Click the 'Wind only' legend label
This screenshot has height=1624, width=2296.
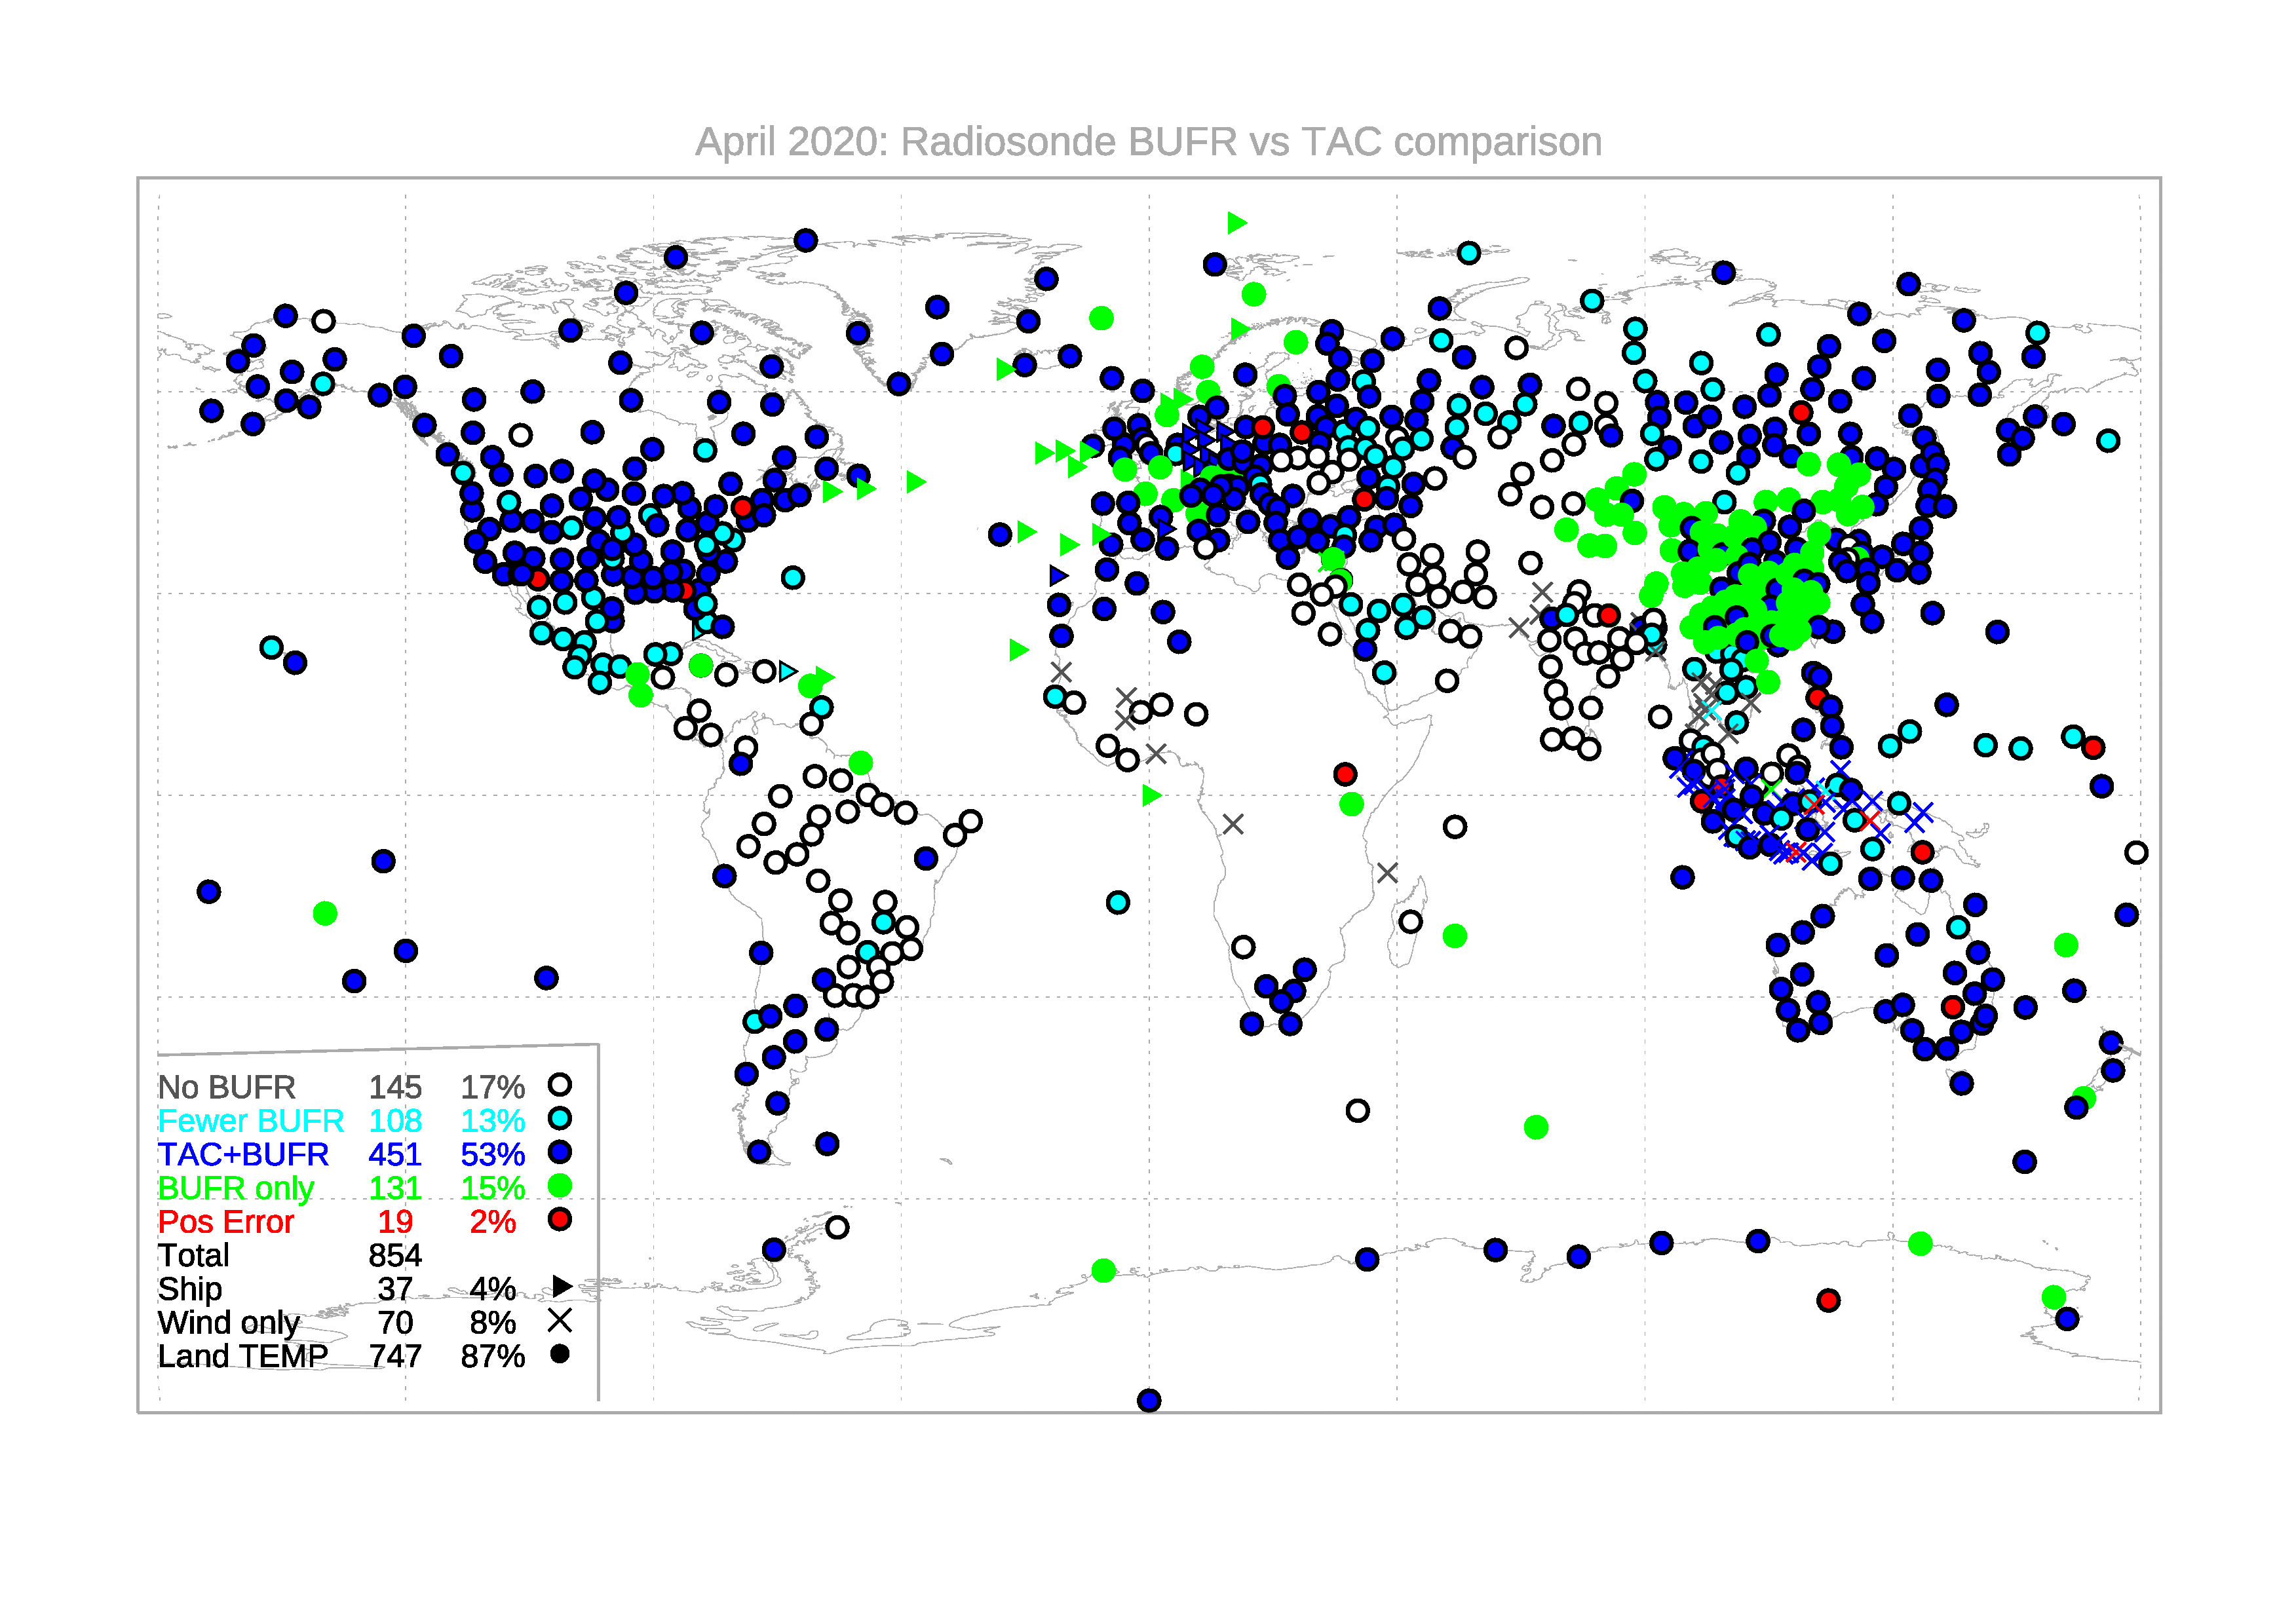[229, 1323]
